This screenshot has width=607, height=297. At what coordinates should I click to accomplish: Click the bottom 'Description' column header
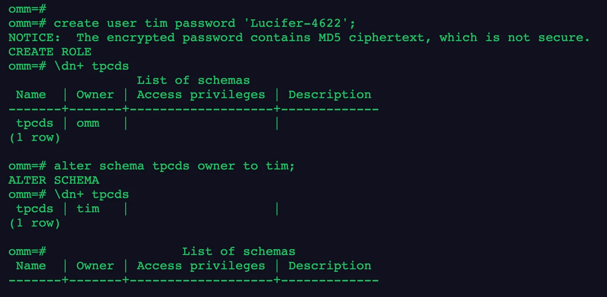[x=330, y=266]
